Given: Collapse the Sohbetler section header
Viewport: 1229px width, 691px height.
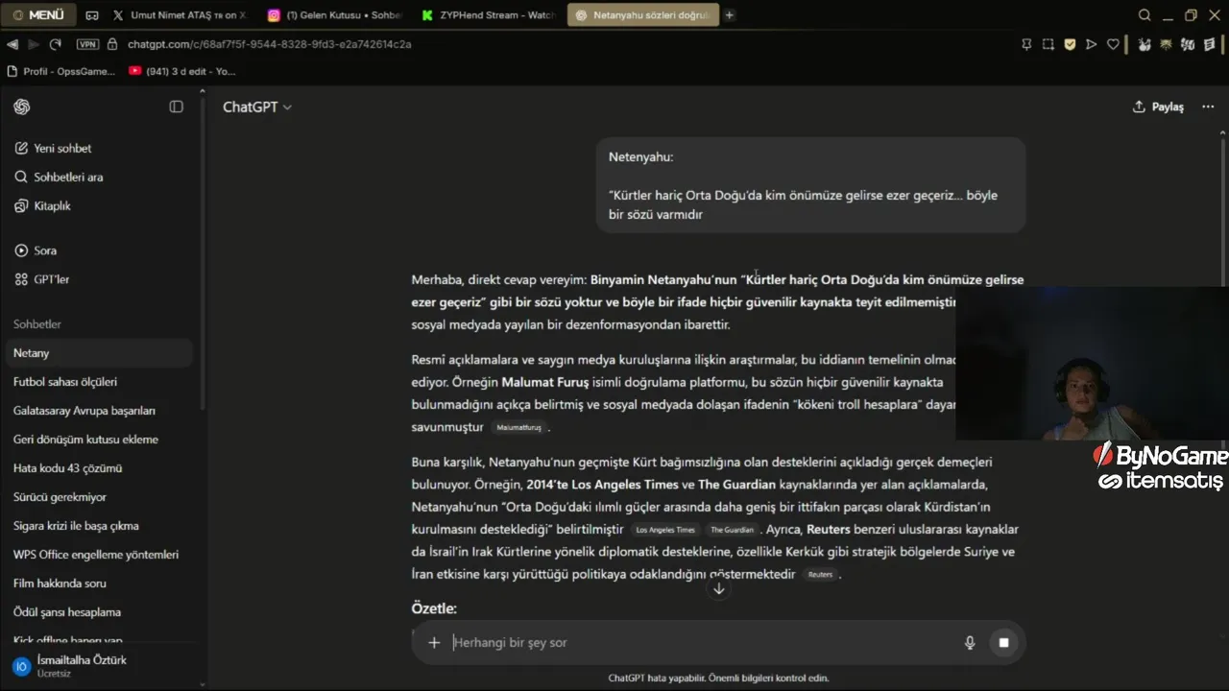Looking at the screenshot, I should click(x=37, y=324).
